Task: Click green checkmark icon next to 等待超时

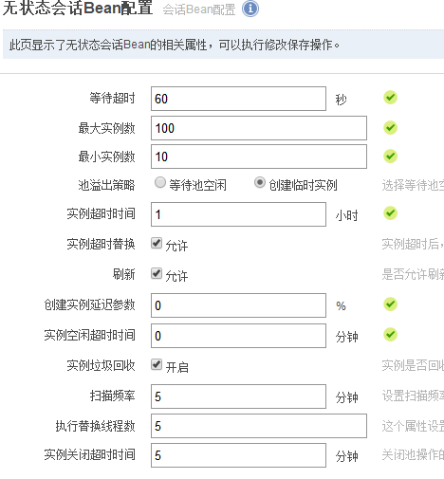Action: [x=391, y=98]
